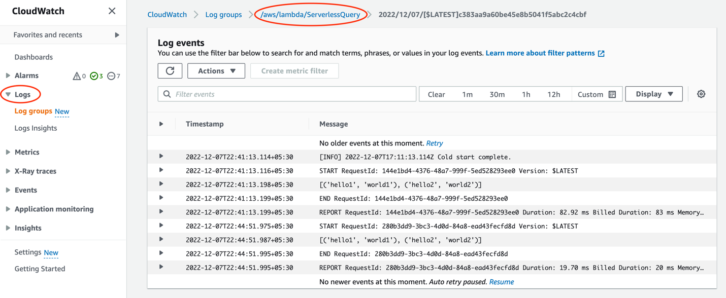
Task: Select Log groups in the sidebar
Action: pos(34,111)
